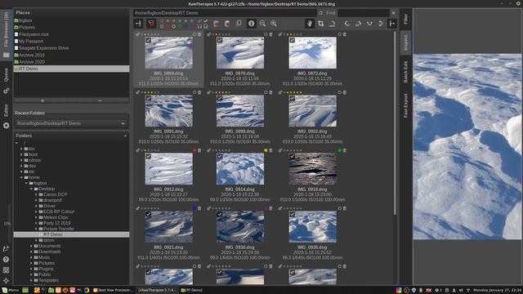Open the Inspect tab on right

pos(405,42)
